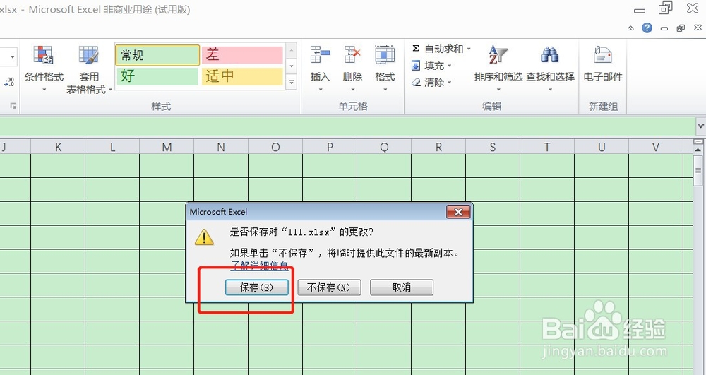Click 不保存(N) button in dialog
Screen dimensions: 706x375
(x=329, y=287)
